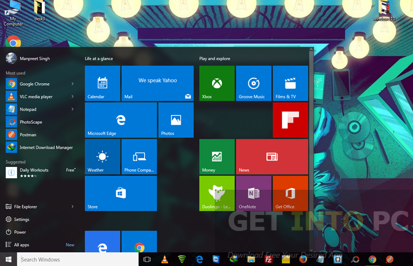Open the Microsoft Edge tile
The height and width of the screenshot is (266, 413).
coord(121,120)
